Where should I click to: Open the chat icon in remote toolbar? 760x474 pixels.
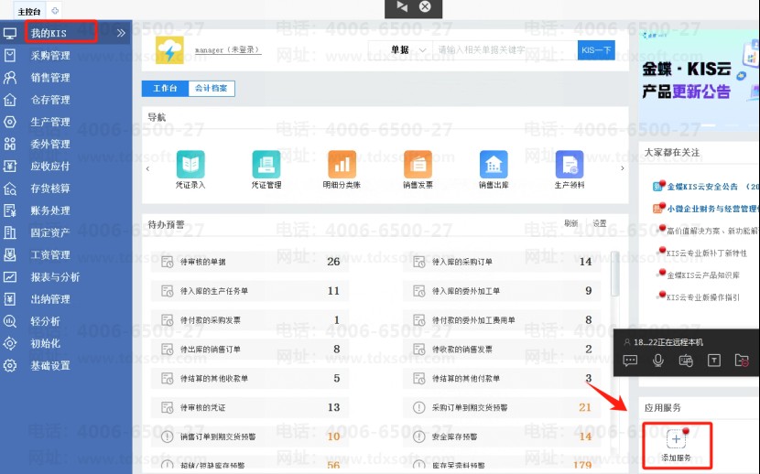pos(630,361)
